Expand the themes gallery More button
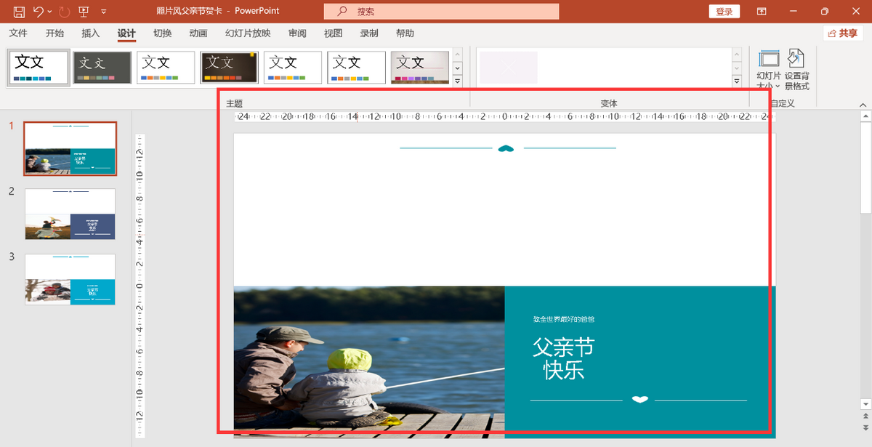Screen dimensions: 872x447 [x=457, y=81]
